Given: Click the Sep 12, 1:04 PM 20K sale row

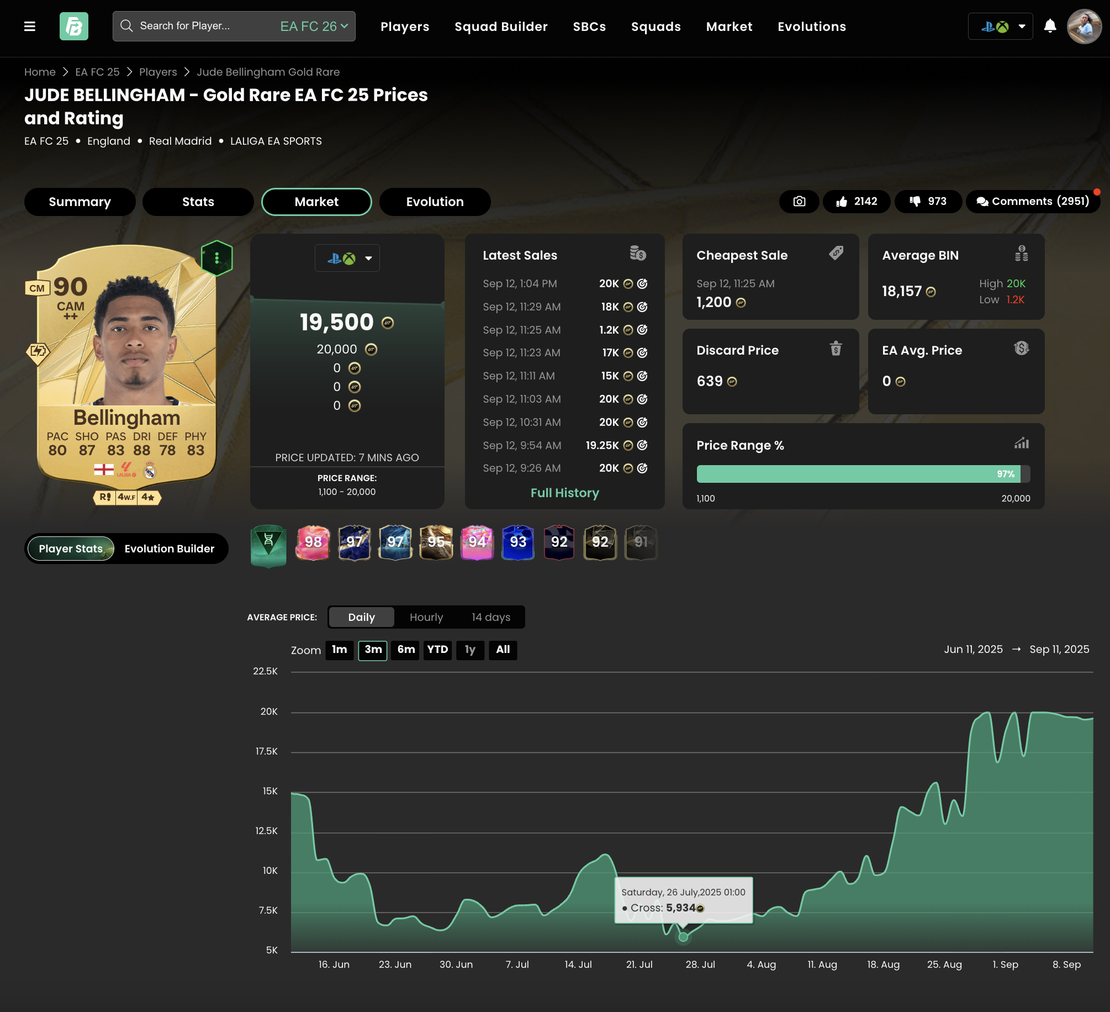Looking at the screenshot, I should tap(564, 283).
